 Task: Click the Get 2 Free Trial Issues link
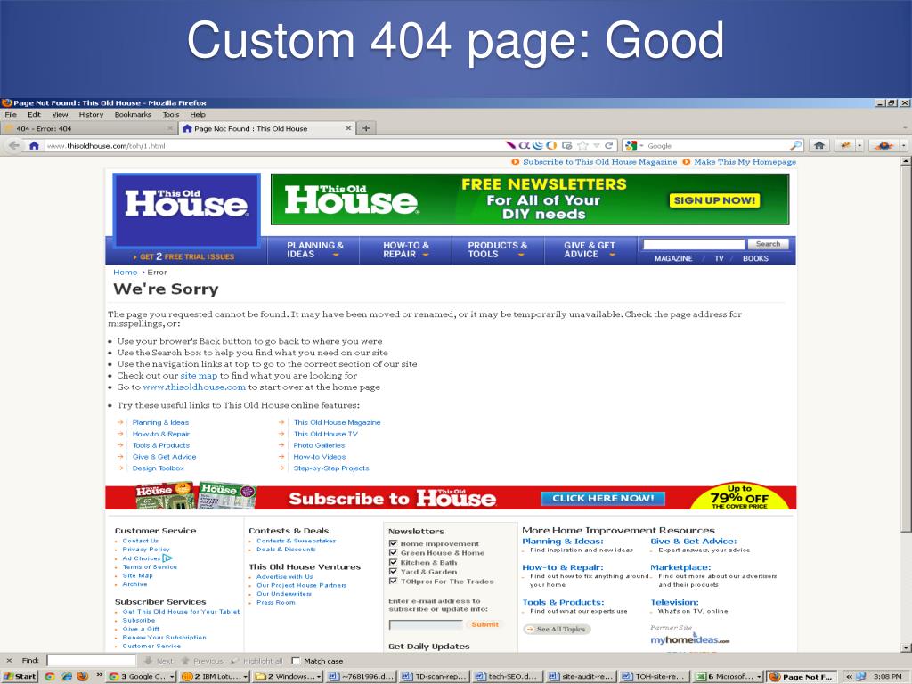tap(183, 256)
